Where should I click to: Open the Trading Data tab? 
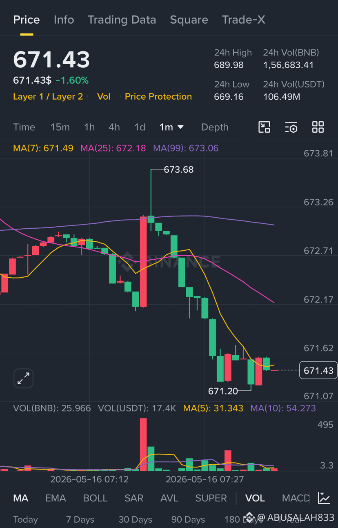(x=122, y=20)
